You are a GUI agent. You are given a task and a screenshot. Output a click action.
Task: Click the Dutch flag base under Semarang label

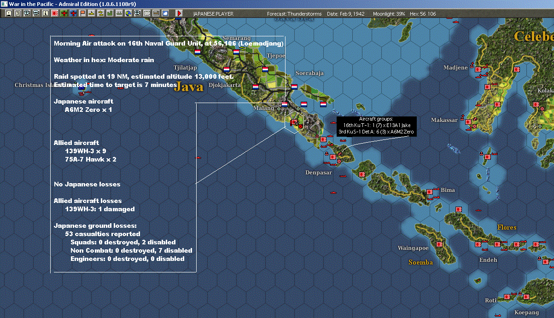point(236,52)
